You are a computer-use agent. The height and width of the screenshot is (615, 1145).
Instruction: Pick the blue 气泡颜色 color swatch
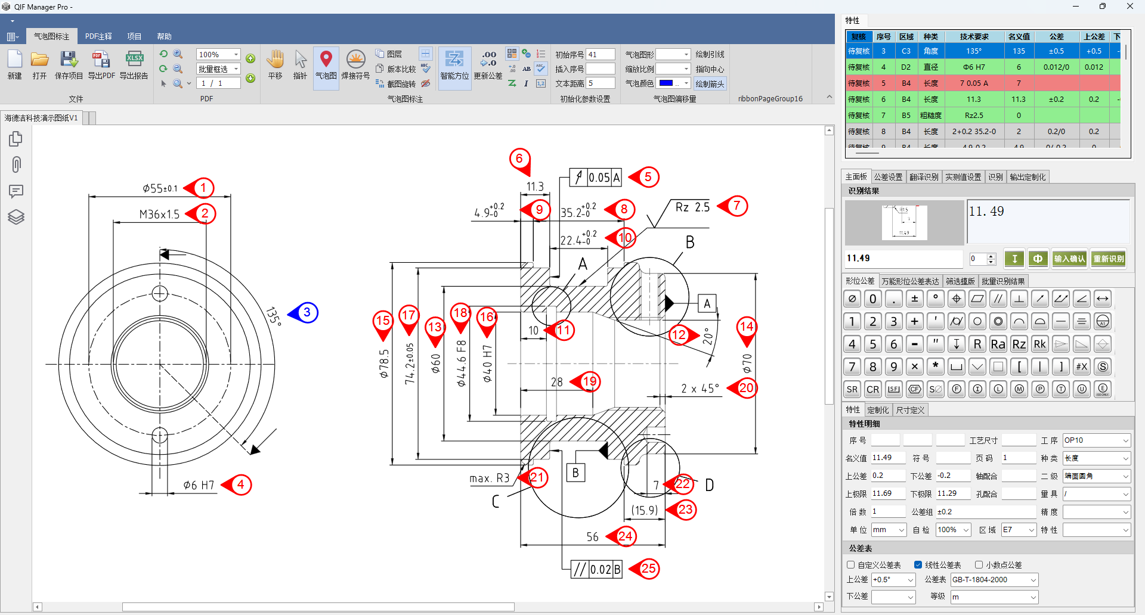click(666, 83)
